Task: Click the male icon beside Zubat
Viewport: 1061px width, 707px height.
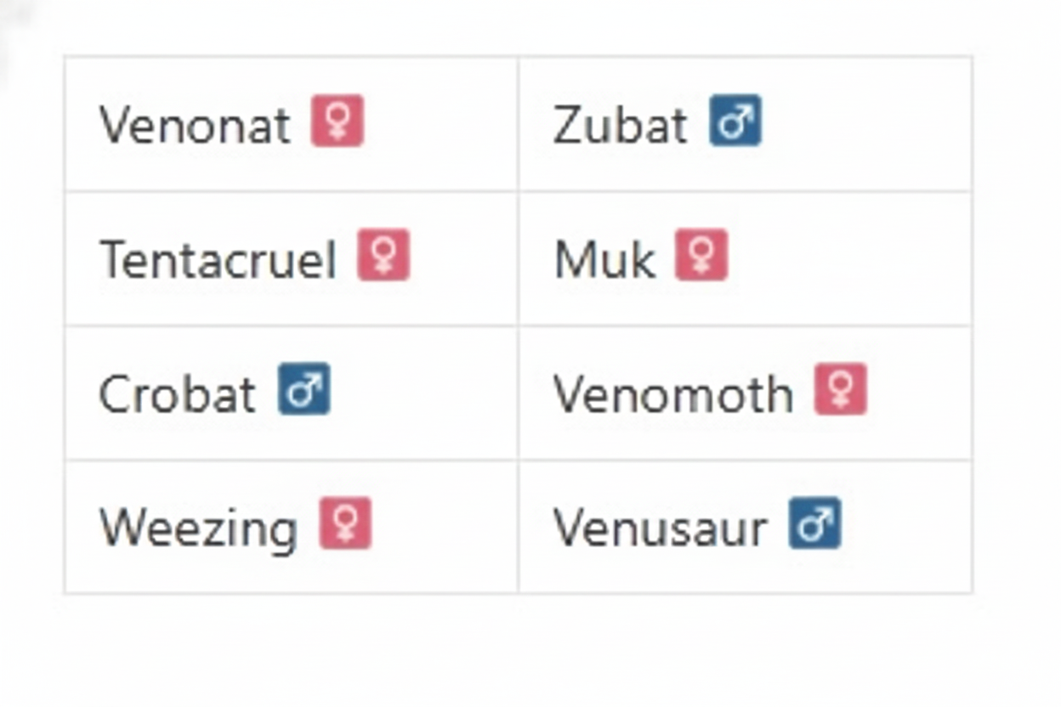Action: click(x=735, y=121)
